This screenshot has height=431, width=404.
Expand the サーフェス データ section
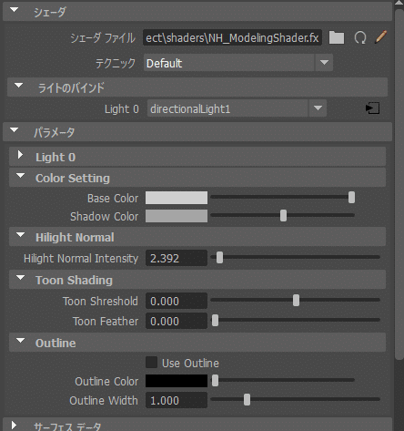[14, 425]
